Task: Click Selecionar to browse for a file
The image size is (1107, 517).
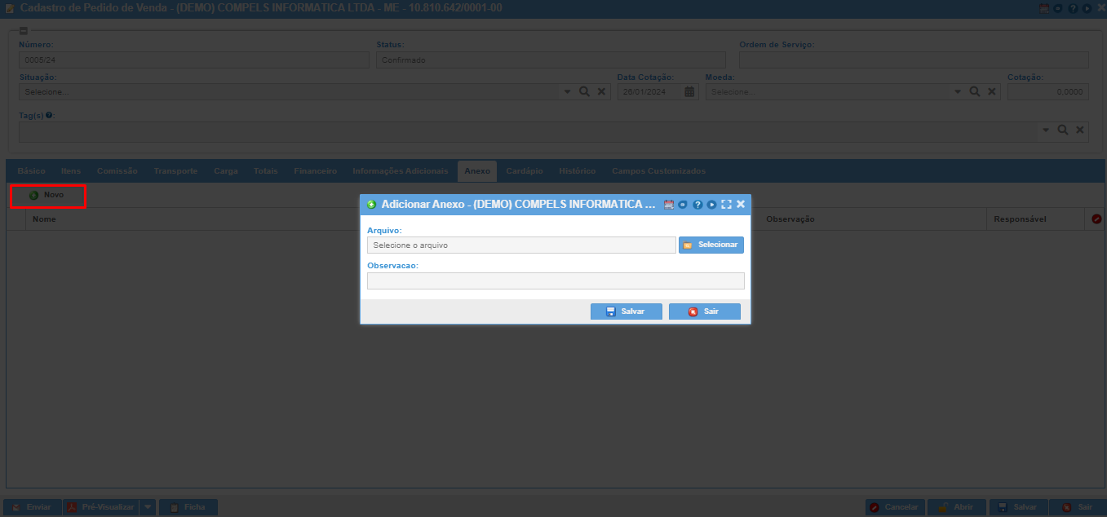Action: point(711,245)
